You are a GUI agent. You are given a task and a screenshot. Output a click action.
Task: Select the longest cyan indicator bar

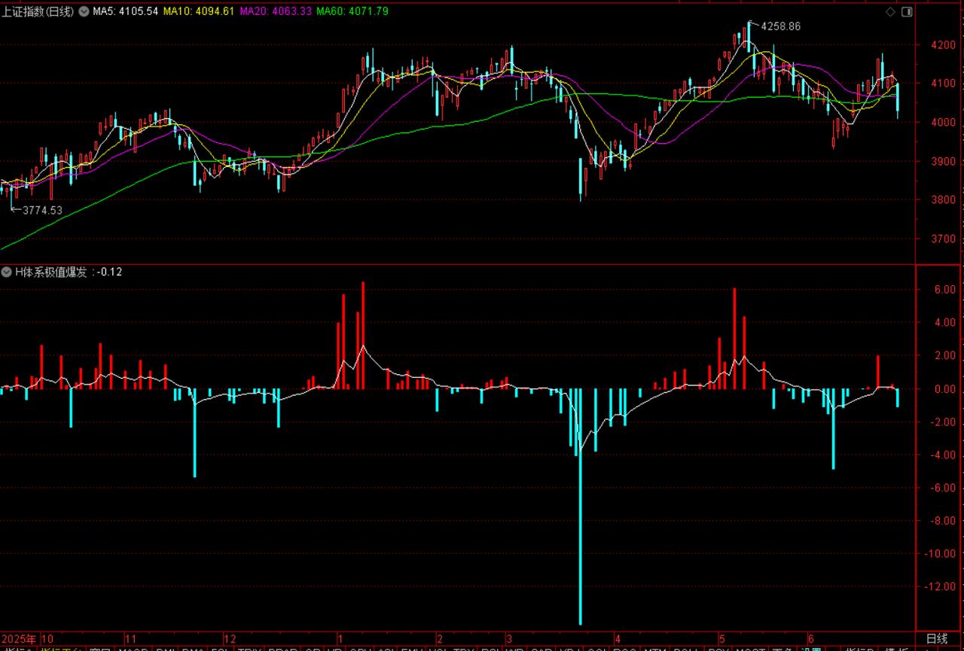click(x=581, y=507)
